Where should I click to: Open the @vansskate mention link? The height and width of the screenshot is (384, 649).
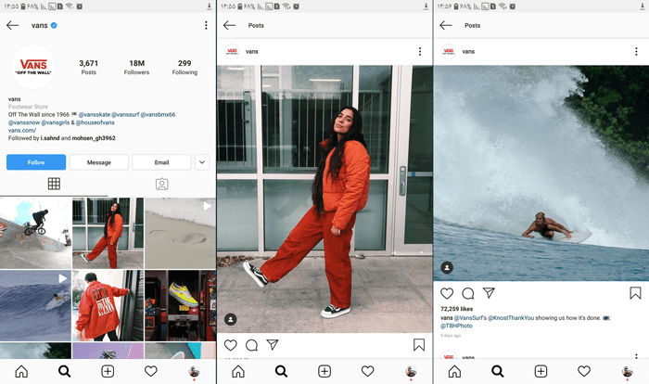click(x=95, y=114)
